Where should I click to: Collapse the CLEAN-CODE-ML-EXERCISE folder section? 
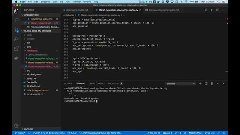(x=37, y=31)
